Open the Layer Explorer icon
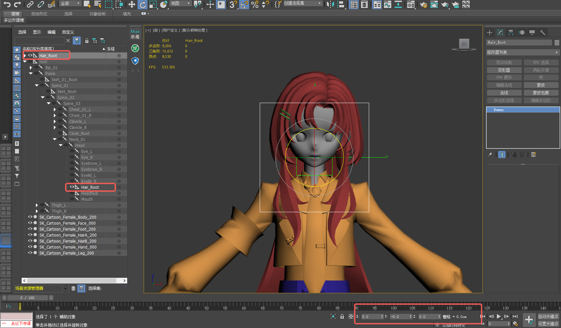The width and height of the screenshot is (561, 328). tap(364, 4)
